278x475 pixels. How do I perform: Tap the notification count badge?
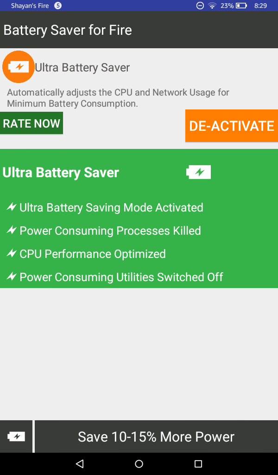point(58,6)
